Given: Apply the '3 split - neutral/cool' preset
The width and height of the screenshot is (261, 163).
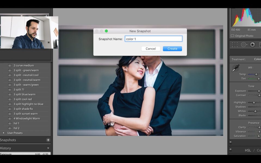Looking at the screenshot, I should click(26, 75).
